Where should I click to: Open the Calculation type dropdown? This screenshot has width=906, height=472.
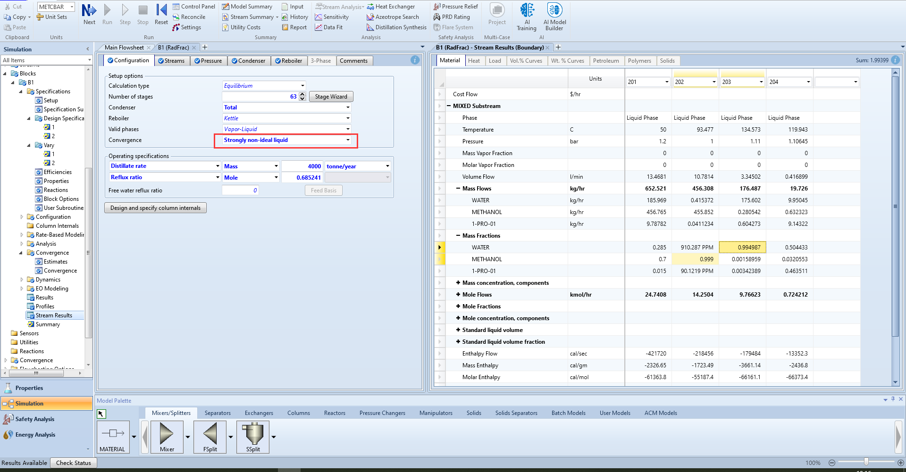click(x=302, y=86)
